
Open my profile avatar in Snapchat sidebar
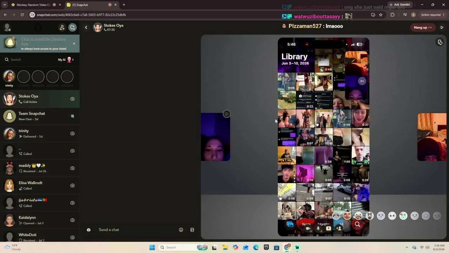coord(7,27)
